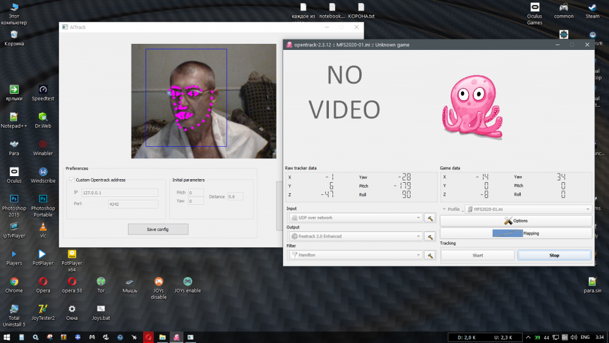Image resolution: width=609 pixels, height=343 pixels.
Task: Open Windows Start menu
Action: click(7, 337)
